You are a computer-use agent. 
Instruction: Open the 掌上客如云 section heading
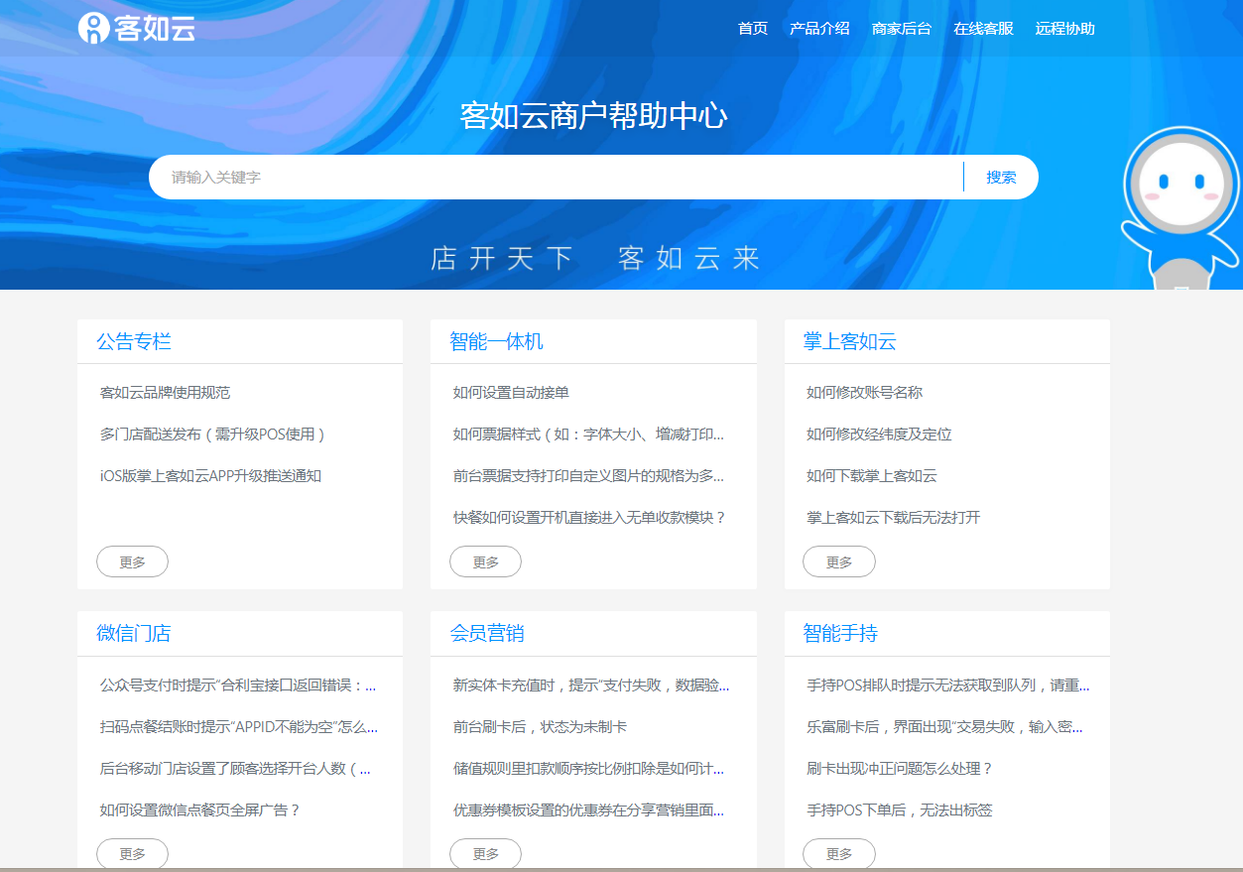[850, 341]
